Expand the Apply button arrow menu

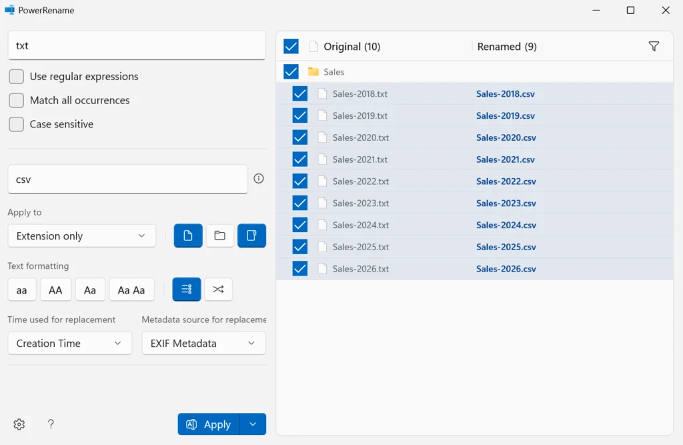[253, 424]
